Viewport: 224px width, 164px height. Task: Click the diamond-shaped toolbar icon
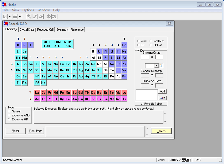click(x=48, y=16)
